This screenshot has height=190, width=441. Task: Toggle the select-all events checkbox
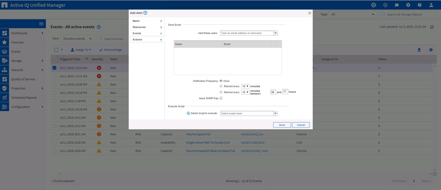point(56,50)
